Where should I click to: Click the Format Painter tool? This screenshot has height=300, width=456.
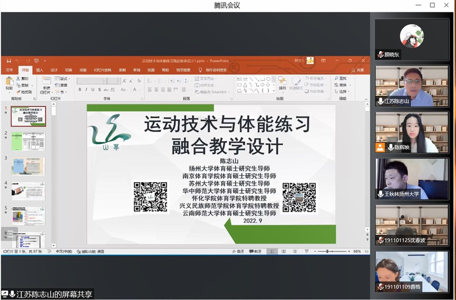pos(24,92)
